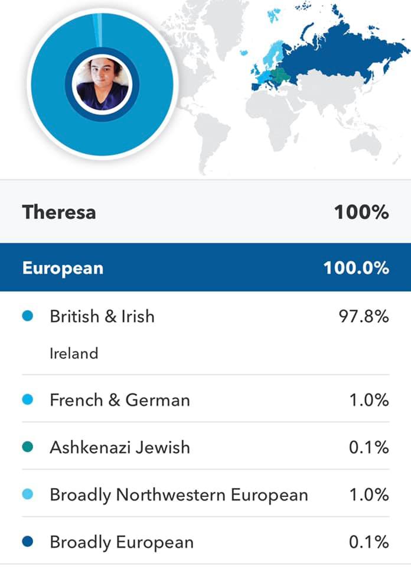
Task: Select the British & Irish color dot
Action: (27, 317)
